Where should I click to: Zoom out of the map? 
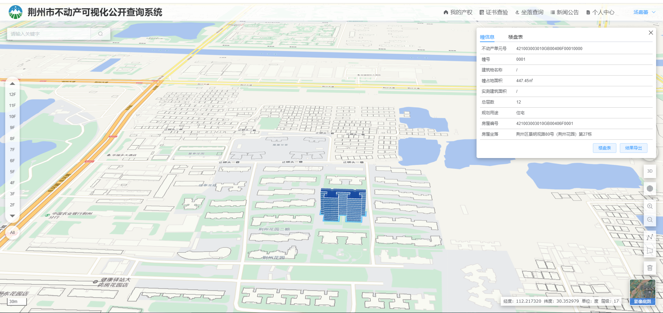point(650,220)
